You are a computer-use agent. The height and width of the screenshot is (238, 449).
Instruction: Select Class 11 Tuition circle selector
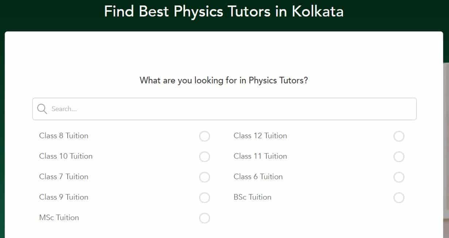pyautogui.click(x=399, y=156)
